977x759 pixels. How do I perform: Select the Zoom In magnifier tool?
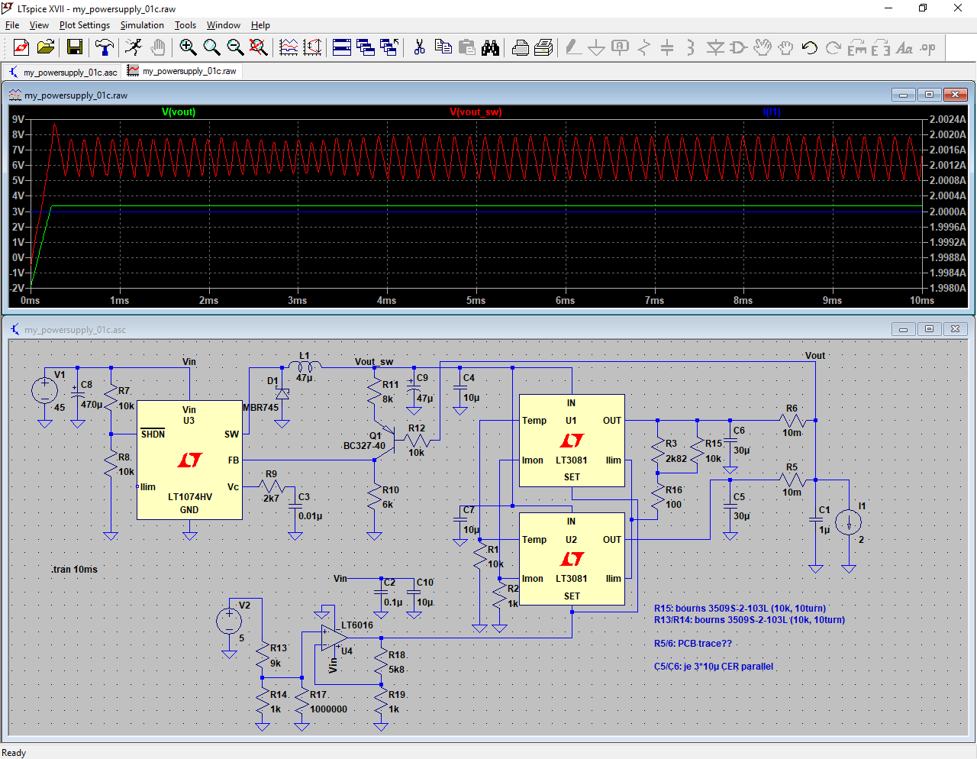[x=188, y=47]
